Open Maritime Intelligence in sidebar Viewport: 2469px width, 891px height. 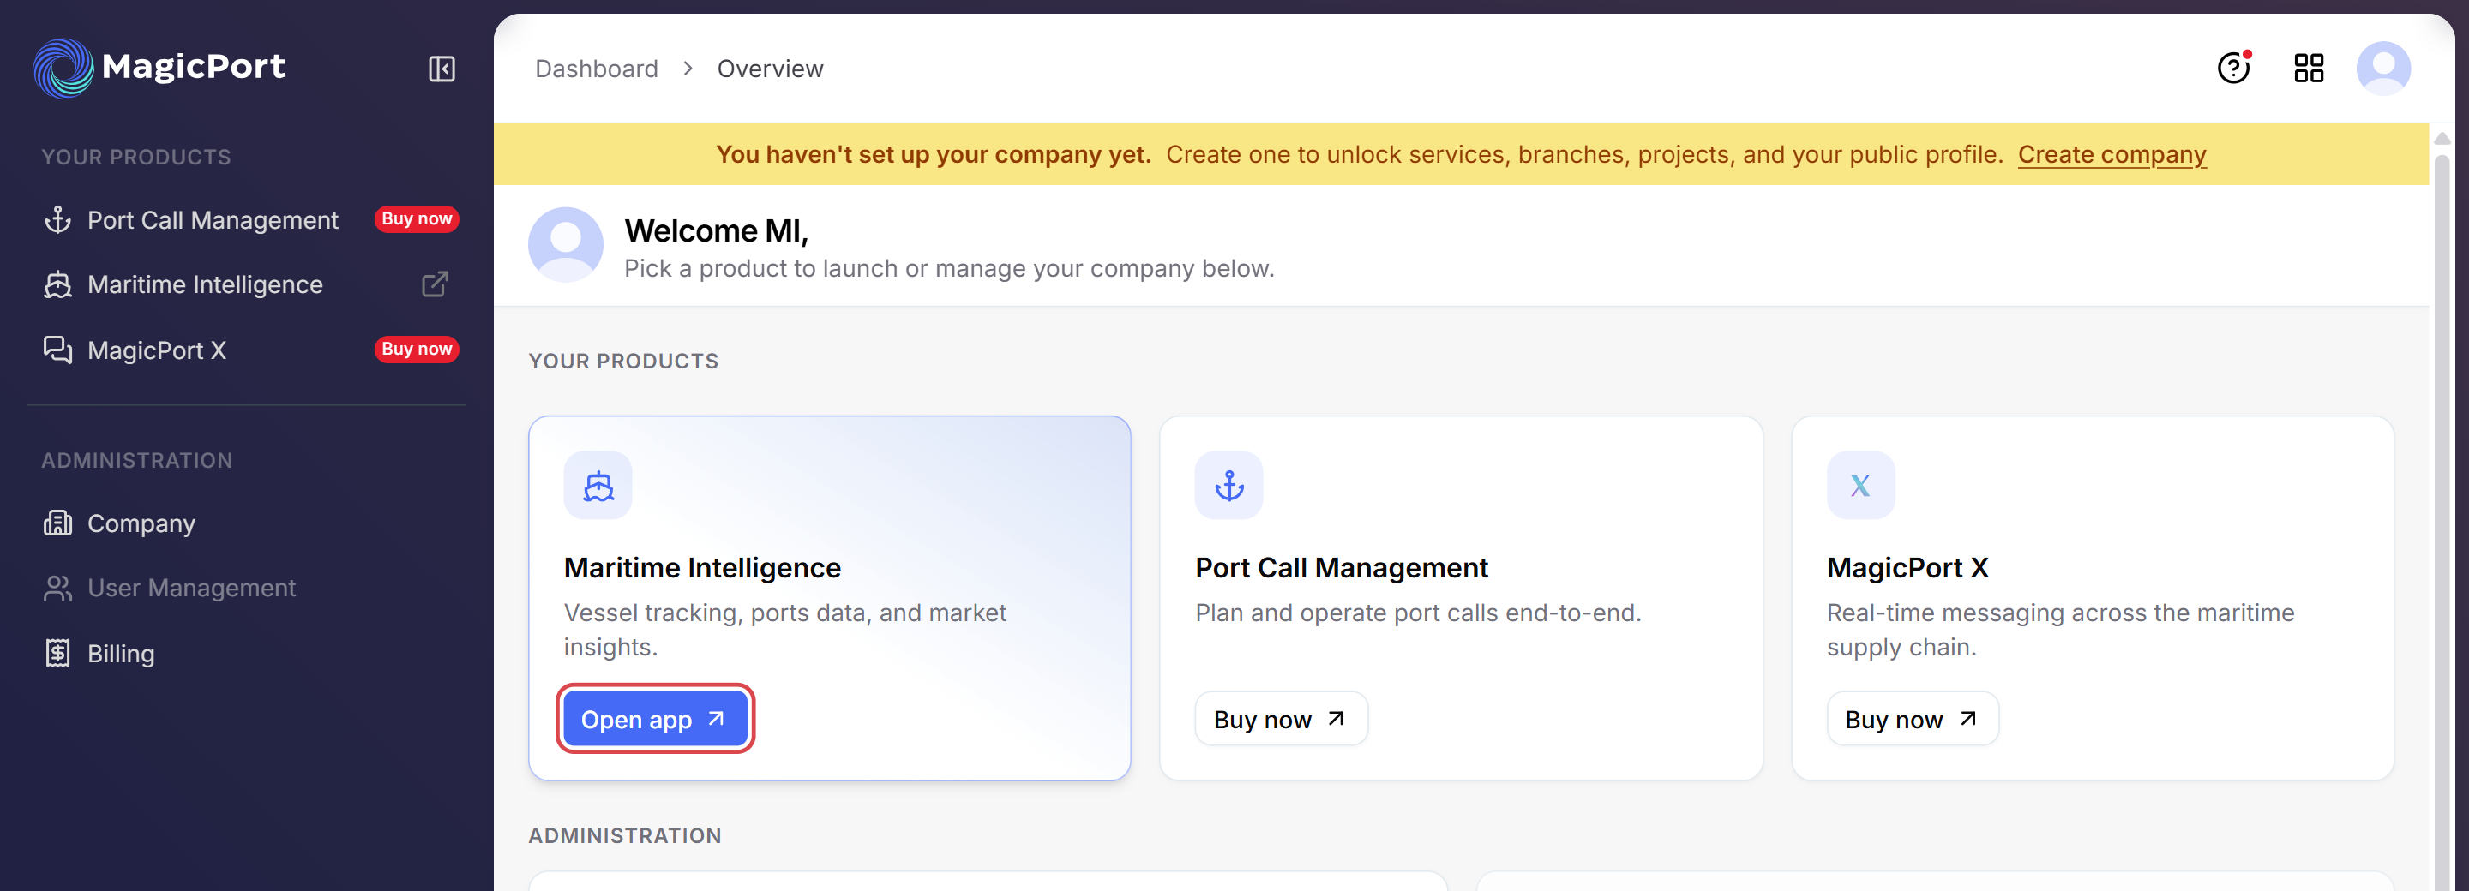(x=204, y=284)
